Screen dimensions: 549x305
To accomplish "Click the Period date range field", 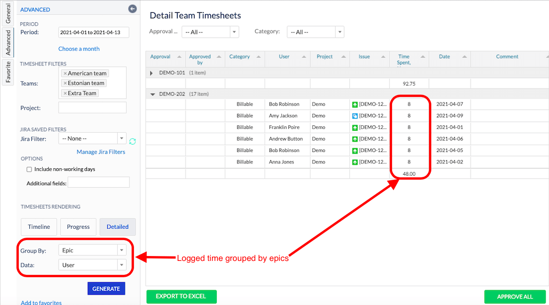I will 93,32.
